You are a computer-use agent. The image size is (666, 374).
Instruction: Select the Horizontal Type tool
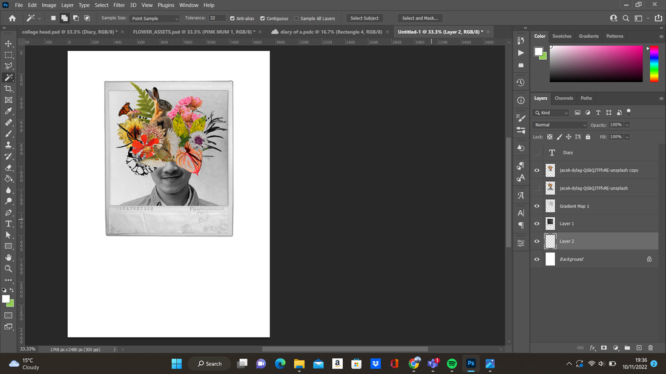8,224
